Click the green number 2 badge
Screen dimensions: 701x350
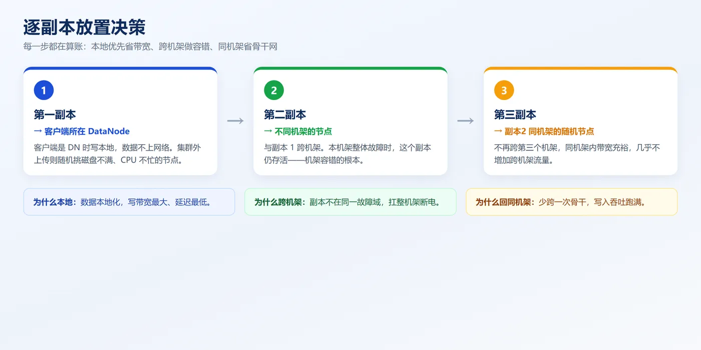274,90
